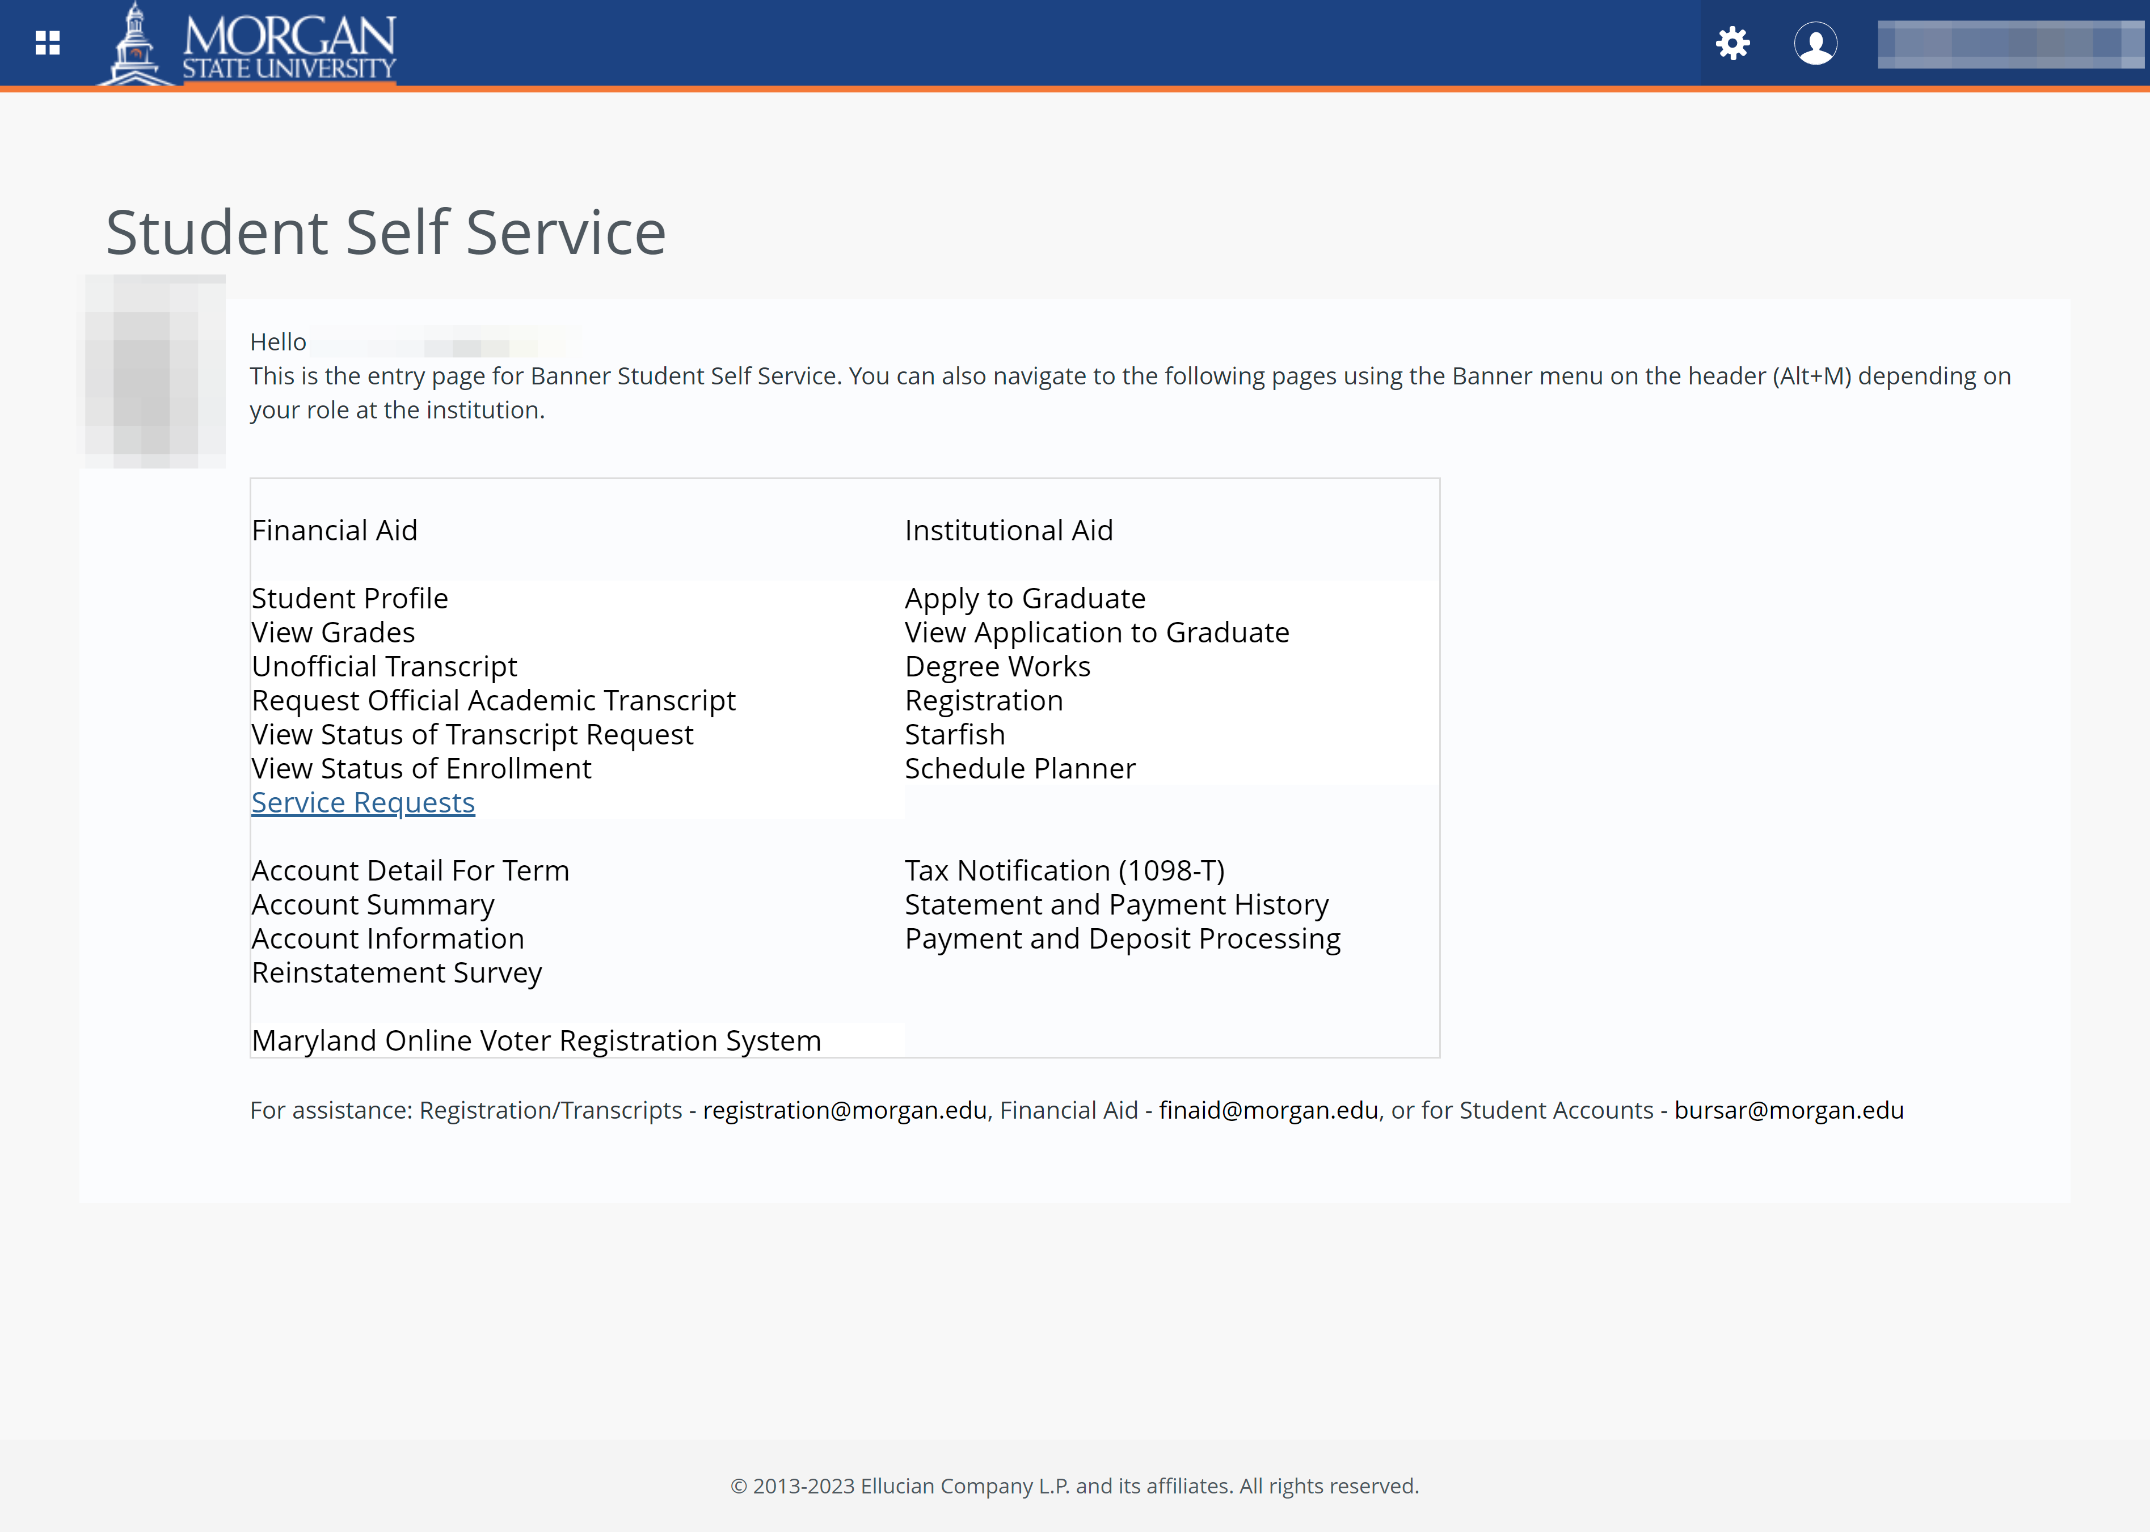Open Account Detail For Term
The width and height of the screenshot is (2150, 1532).
pyautogui.click(x=411, y=870)
